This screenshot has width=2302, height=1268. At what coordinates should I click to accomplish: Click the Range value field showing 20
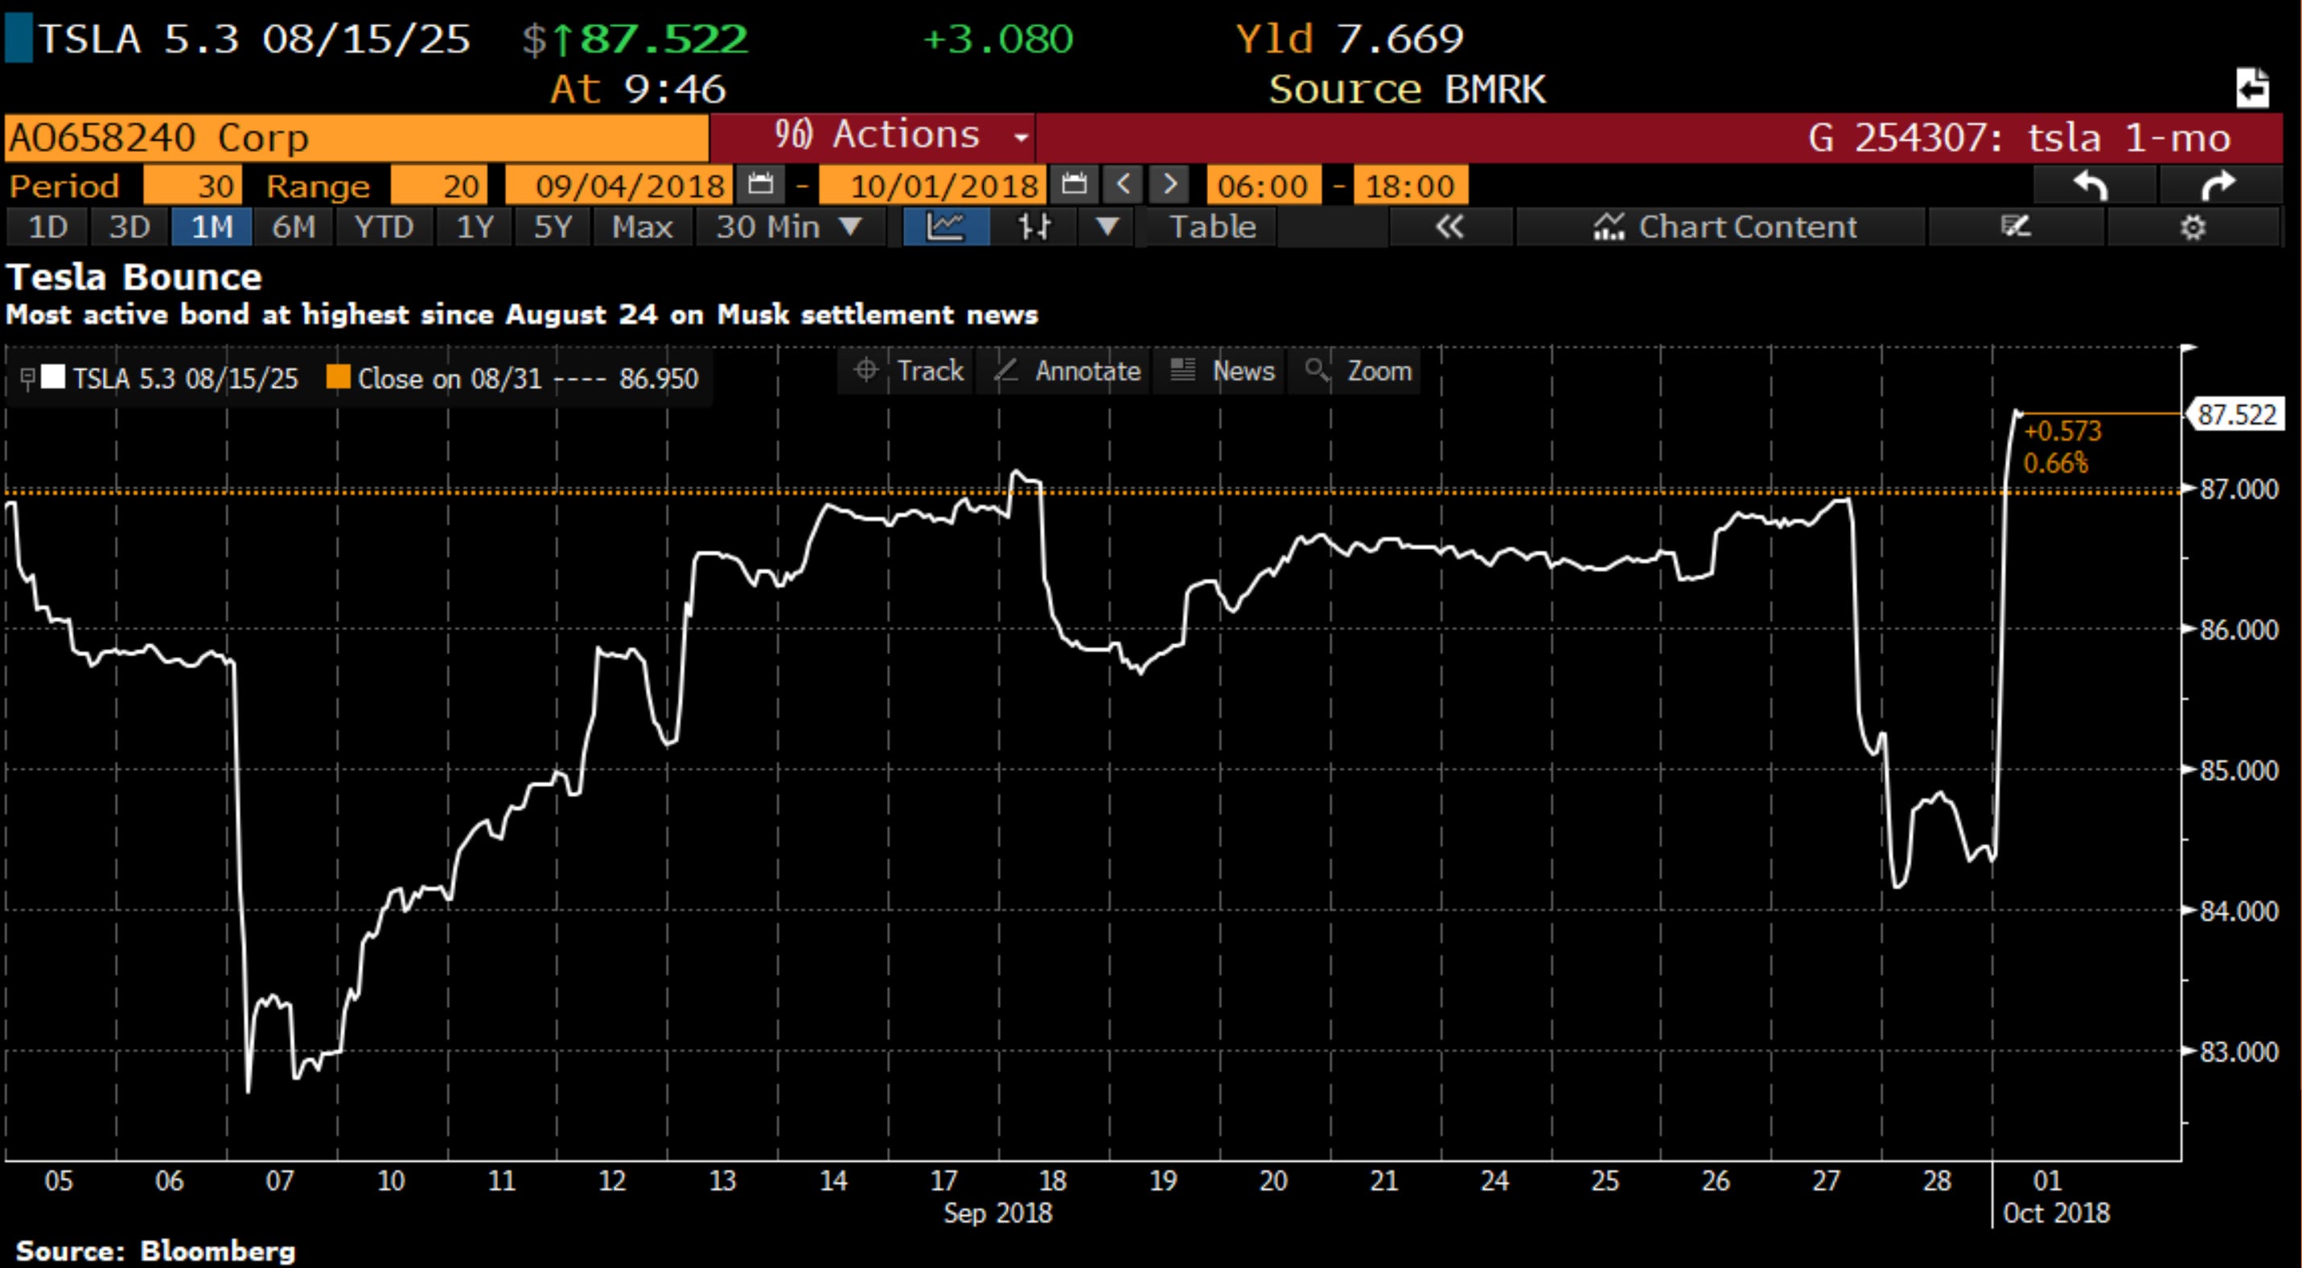440,186
